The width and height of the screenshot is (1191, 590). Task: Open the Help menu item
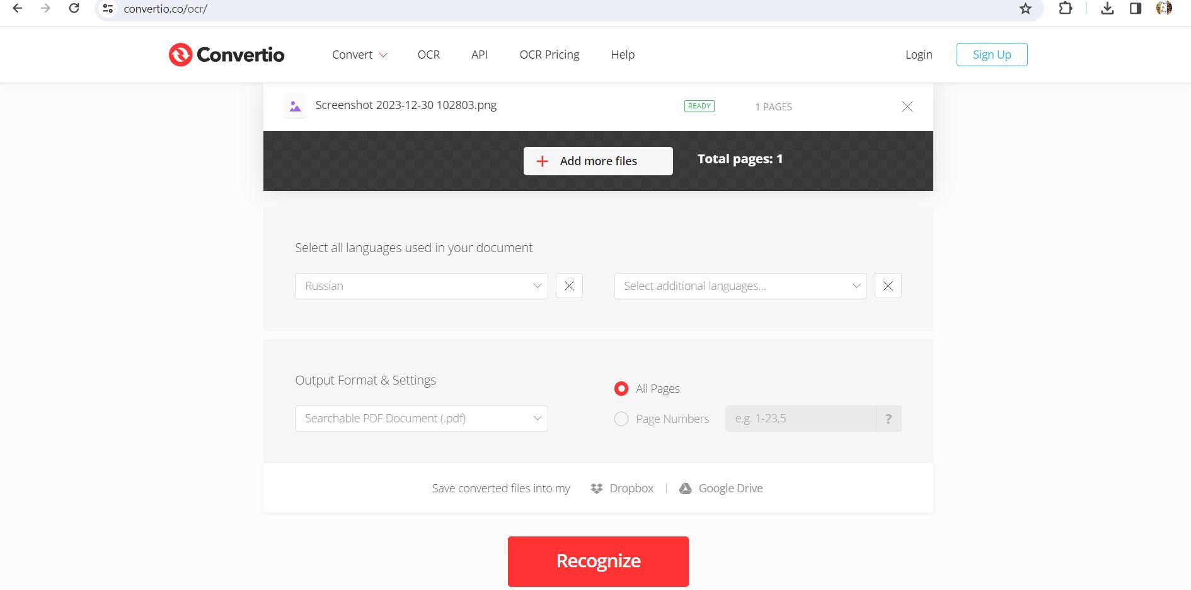click(622, 54)
